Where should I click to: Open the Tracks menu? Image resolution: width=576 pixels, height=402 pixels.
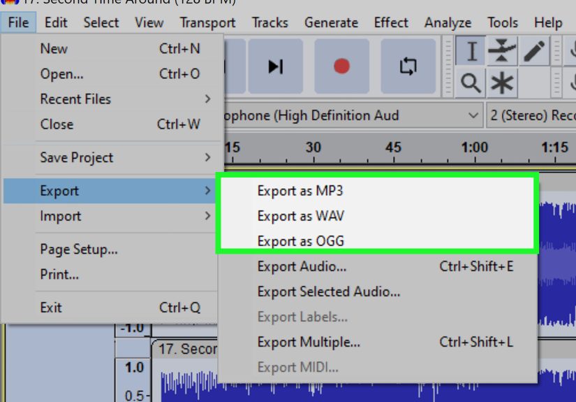269,22
